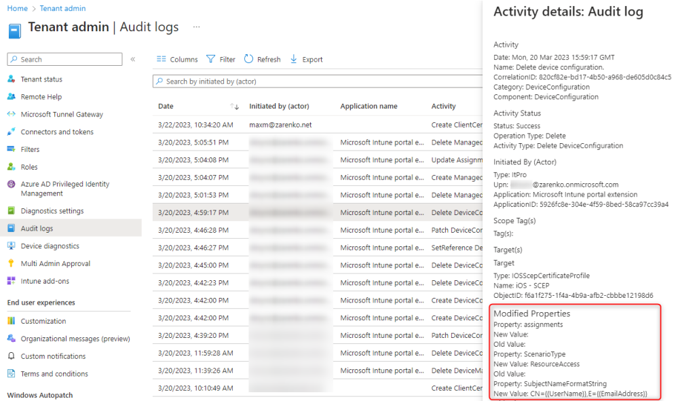This screenshot has width=695, height=401.
Task: Click the Organizational messages icon
Action: point(12,338)
